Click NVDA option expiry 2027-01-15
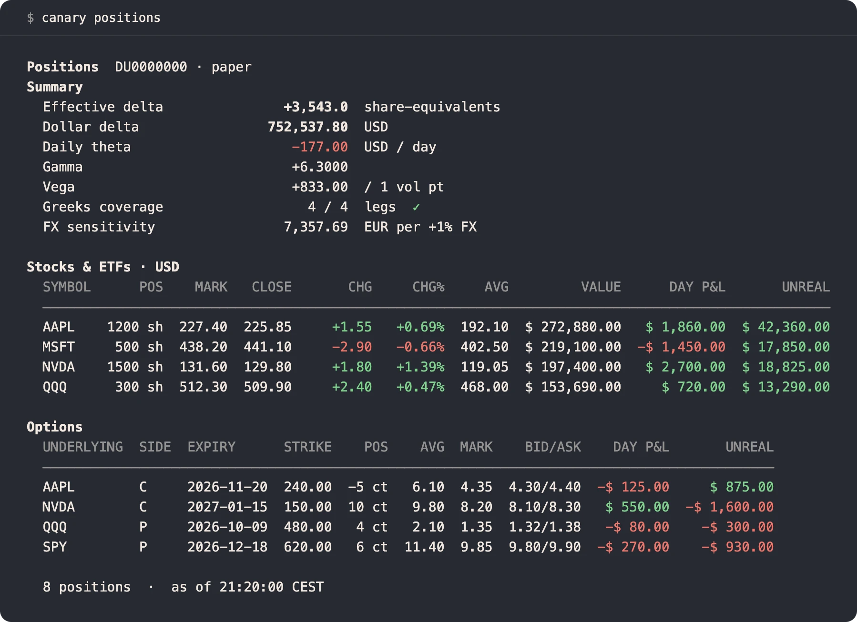The width and height of the screenshot is (857, 622). (x=227, y=507)
